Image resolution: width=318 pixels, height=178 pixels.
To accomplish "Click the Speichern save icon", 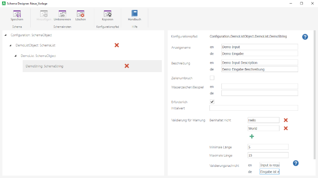I will [17, 14].
